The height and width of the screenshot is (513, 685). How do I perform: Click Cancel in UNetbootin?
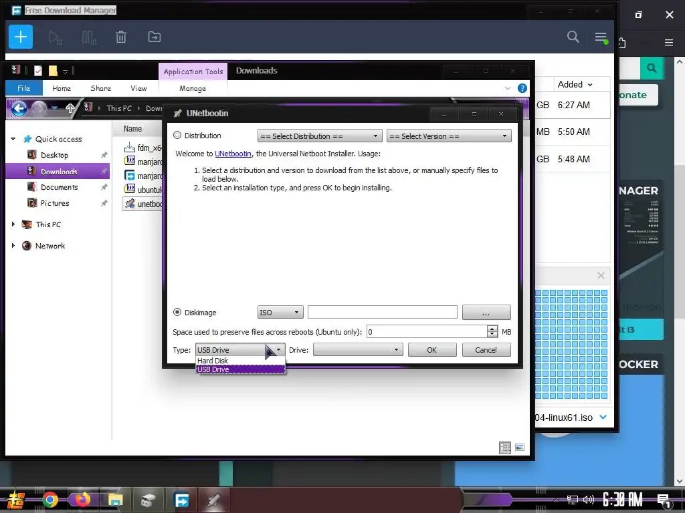point(486,350)
